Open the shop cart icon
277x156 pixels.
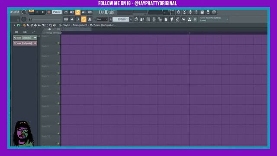pos(195,19)
